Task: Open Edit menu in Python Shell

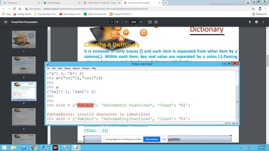Action: [54, 68]
